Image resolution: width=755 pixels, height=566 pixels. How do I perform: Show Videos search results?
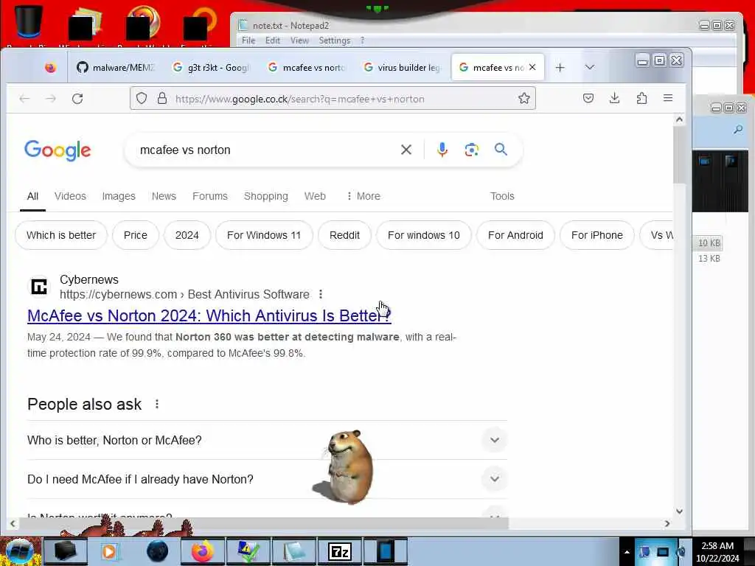point(70,196)
